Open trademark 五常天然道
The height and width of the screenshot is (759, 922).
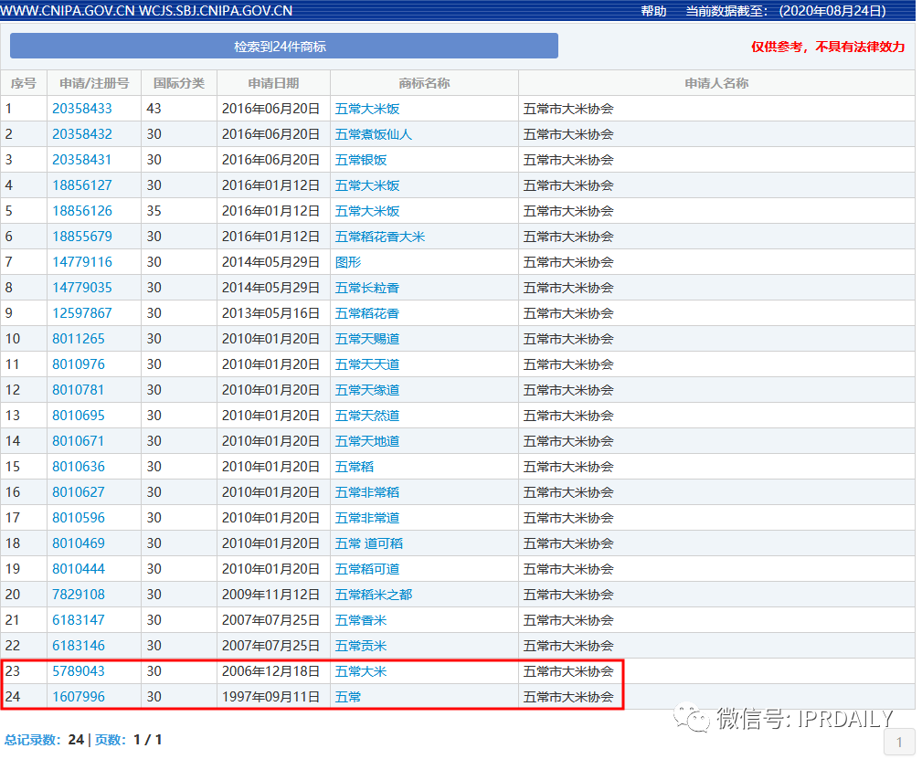coord(367,416)
